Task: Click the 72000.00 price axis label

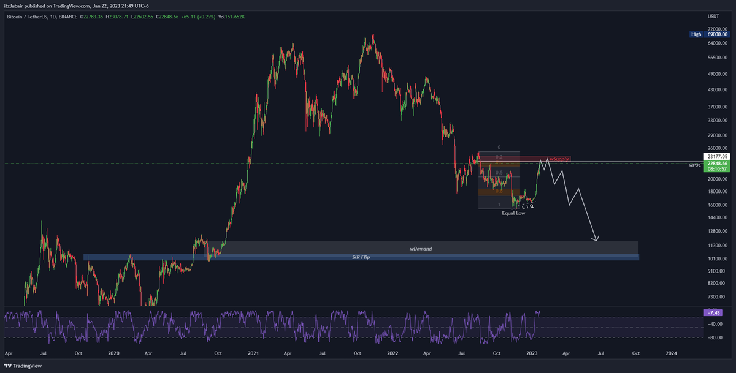Action: coord(716,29)
